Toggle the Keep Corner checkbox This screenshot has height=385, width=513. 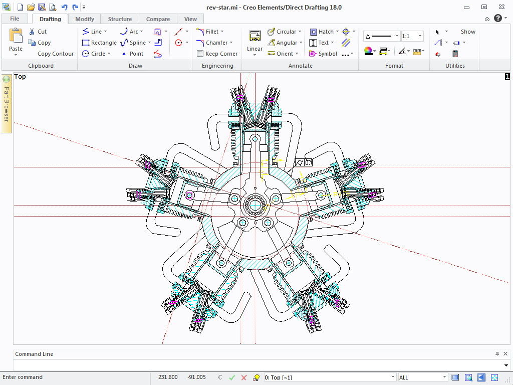(x=200, y=54)
